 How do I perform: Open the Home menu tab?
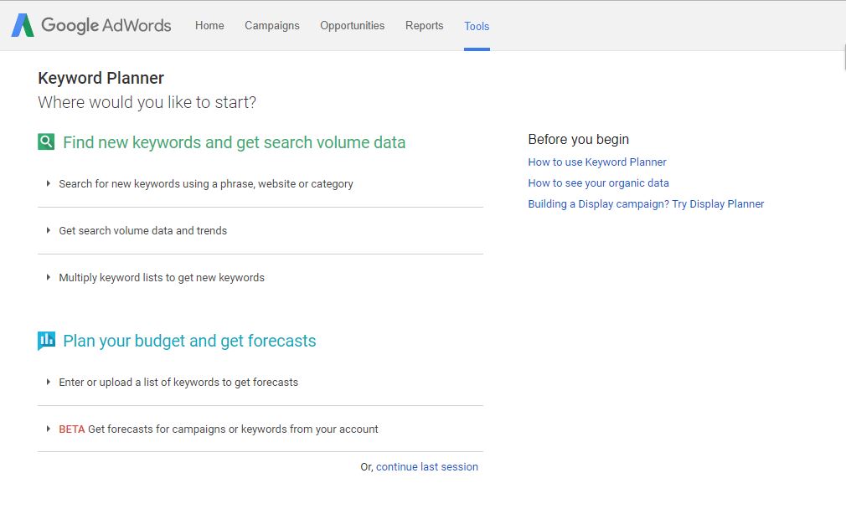tap(209, 25)
